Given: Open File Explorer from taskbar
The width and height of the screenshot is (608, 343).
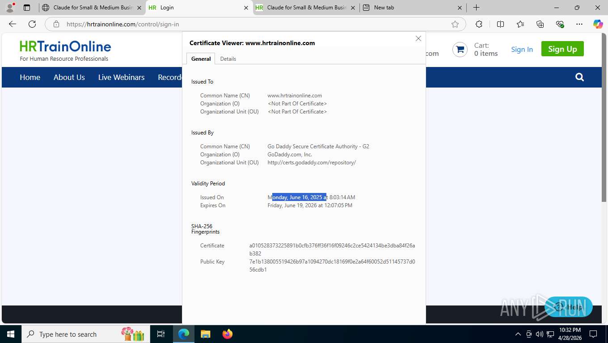Looking at the screenshot, I should click(x=205, y=334).
